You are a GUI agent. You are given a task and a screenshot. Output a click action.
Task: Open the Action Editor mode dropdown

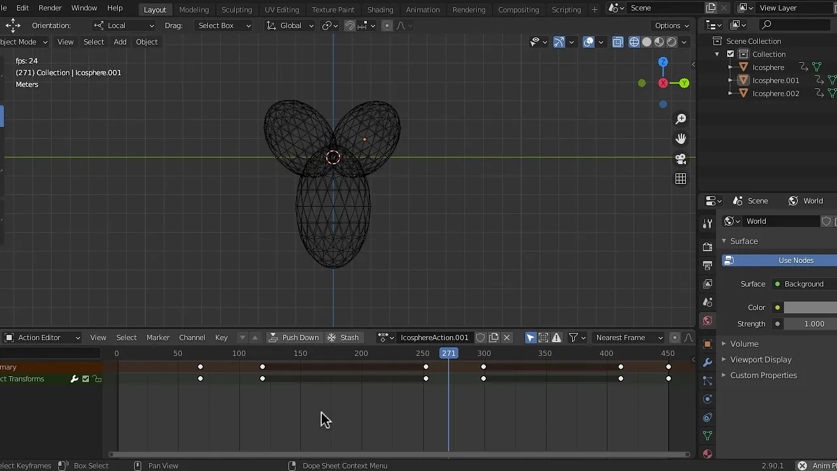pyautogui.click(x=43, y=338)
